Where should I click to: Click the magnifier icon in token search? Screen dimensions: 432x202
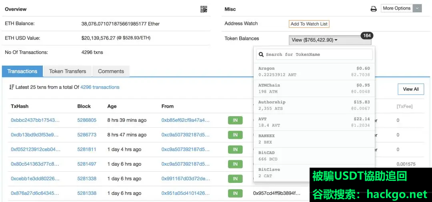coord(261,54)
